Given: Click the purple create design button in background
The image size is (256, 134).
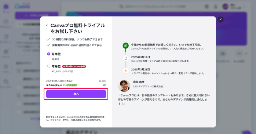Looking at the screenshot, I should 37,15.
